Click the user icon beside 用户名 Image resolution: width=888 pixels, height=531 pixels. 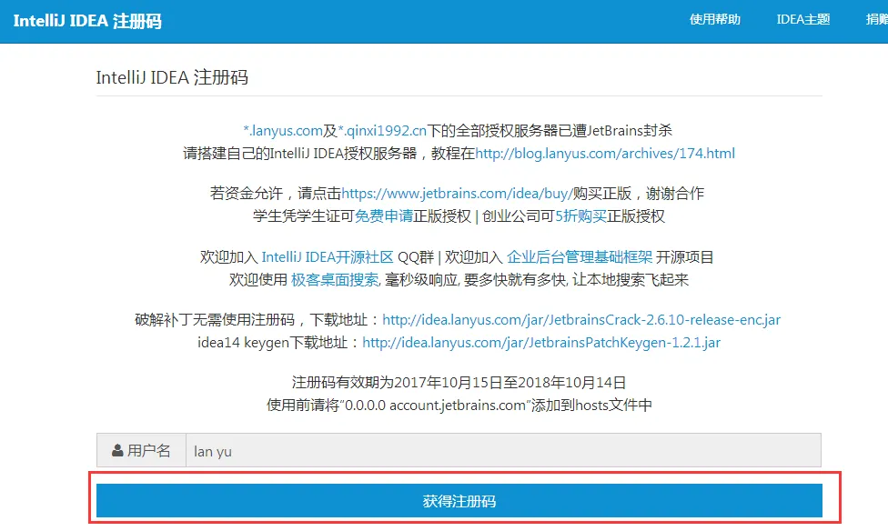[x=117, y=451]
